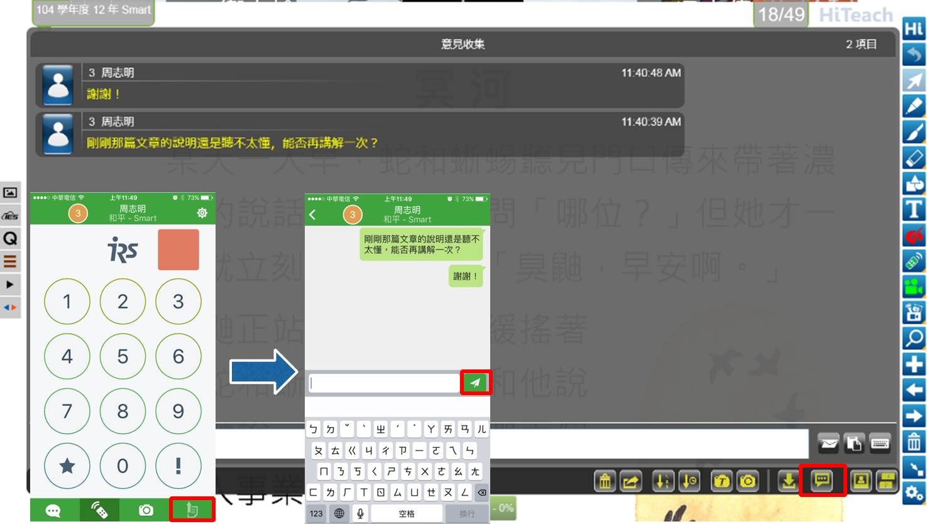The height and width of the screenshot is (524, 927).
Task: Select the Text T tool
Action: pos(914,209)
